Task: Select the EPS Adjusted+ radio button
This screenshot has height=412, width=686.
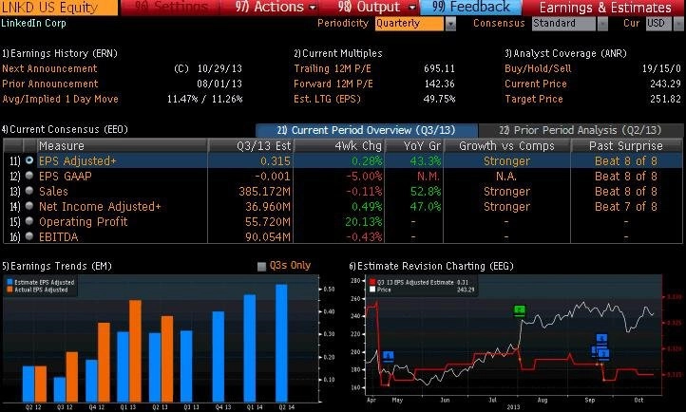Action: (x=29, y=160)
